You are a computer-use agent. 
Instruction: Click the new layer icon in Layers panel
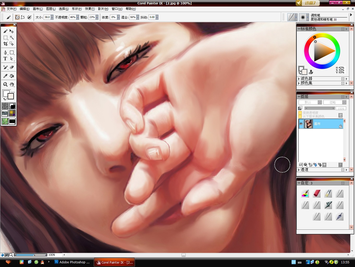pos(310,165)
